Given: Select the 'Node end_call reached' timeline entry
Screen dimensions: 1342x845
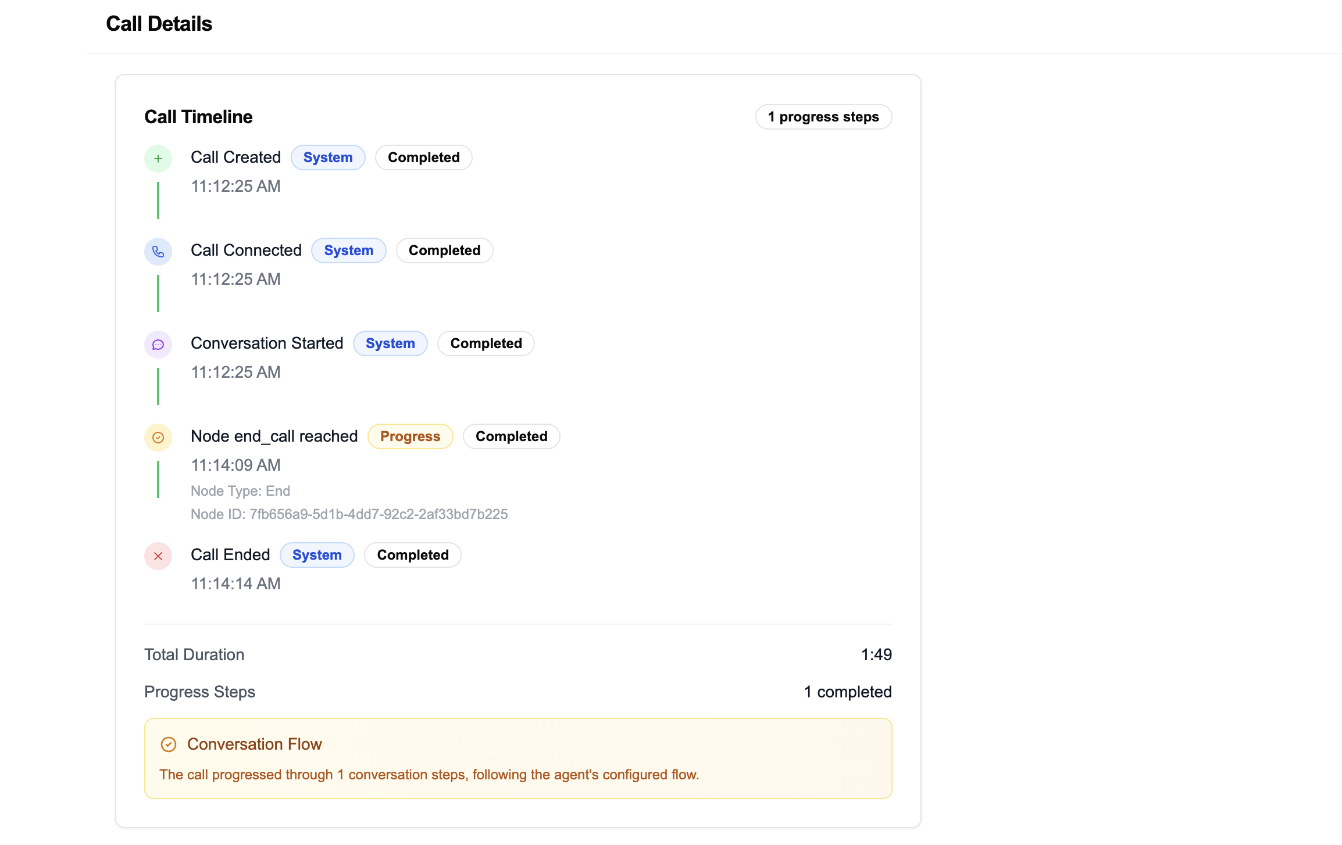Looking at the screenshot, I should [274, 436].
